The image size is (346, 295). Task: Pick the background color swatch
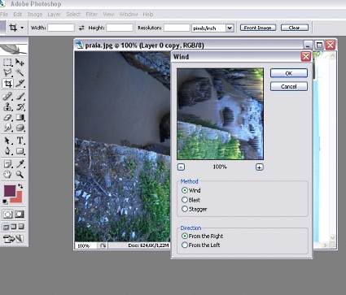click(x=18, y=199)
